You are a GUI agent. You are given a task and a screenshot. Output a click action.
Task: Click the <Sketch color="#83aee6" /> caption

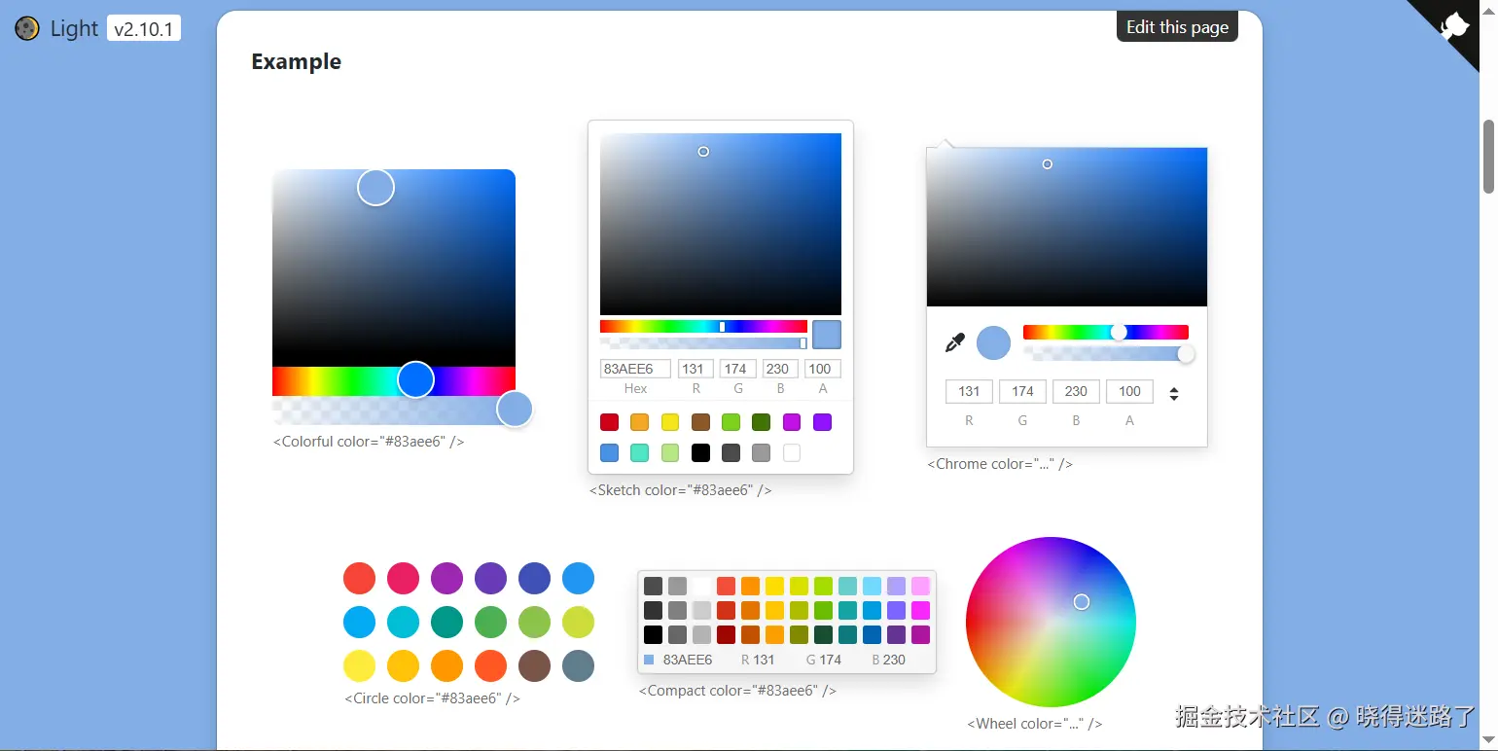click(681, 490)
